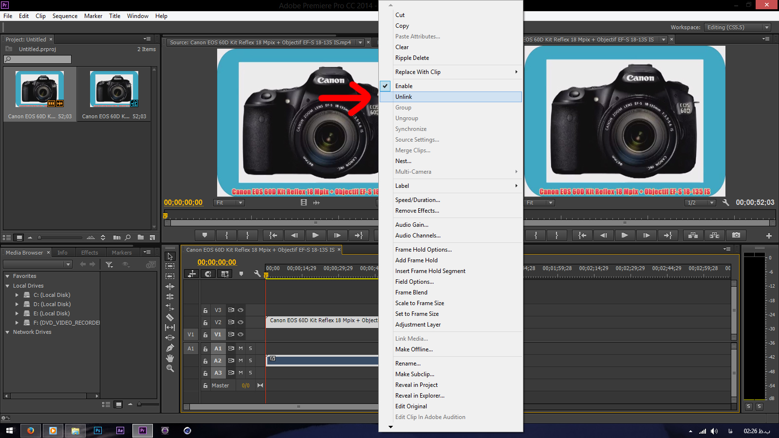Select the Selection tool arrow

click(170, 256)
